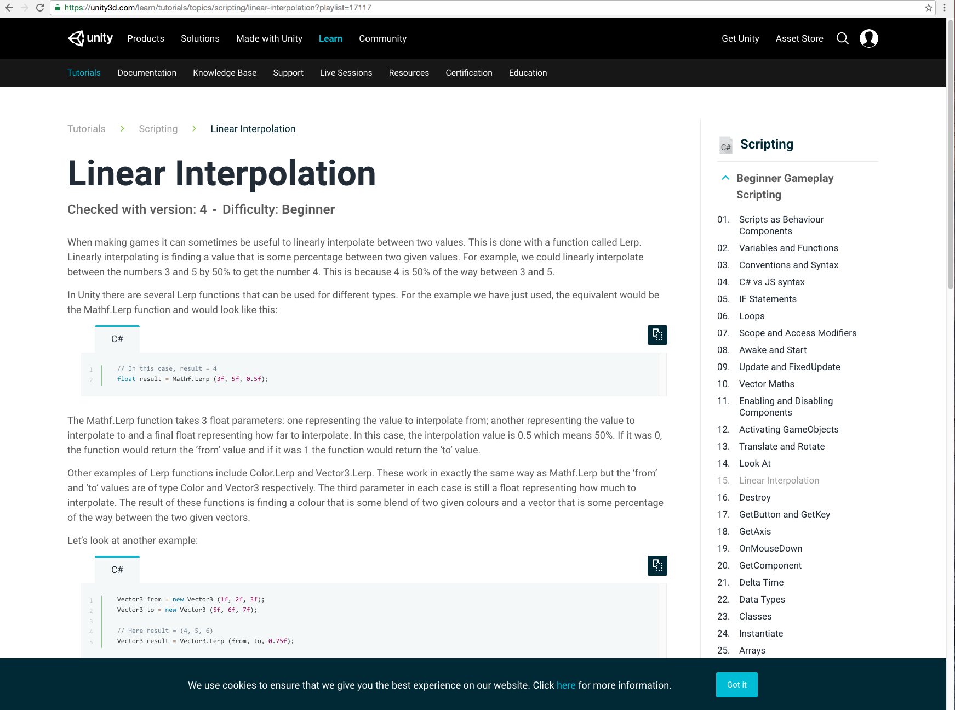This screenshot has height=710, width=955.
Task: Open tutorial Data Types
Action: (762, 599)
